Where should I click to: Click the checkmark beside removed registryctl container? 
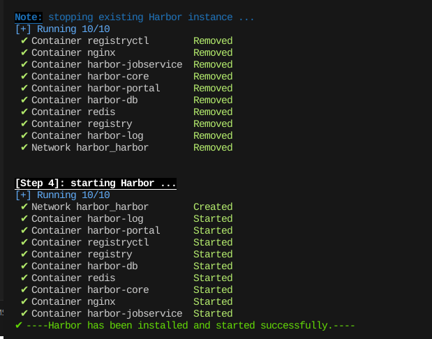click(x=24, y=41)
